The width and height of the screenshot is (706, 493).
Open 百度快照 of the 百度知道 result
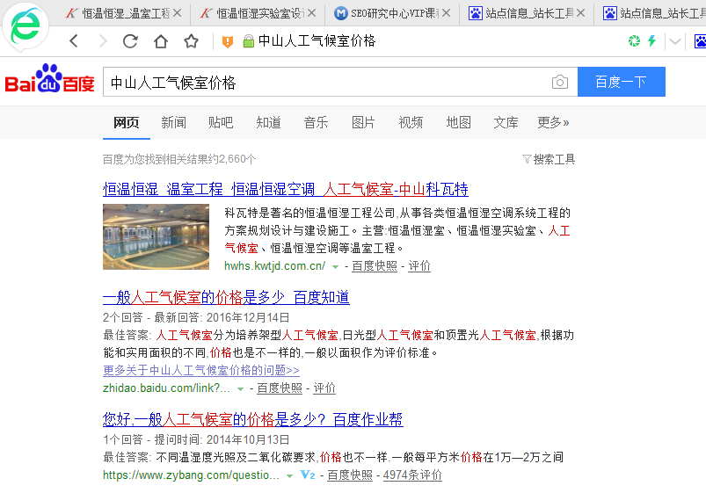tap(280, 388)
